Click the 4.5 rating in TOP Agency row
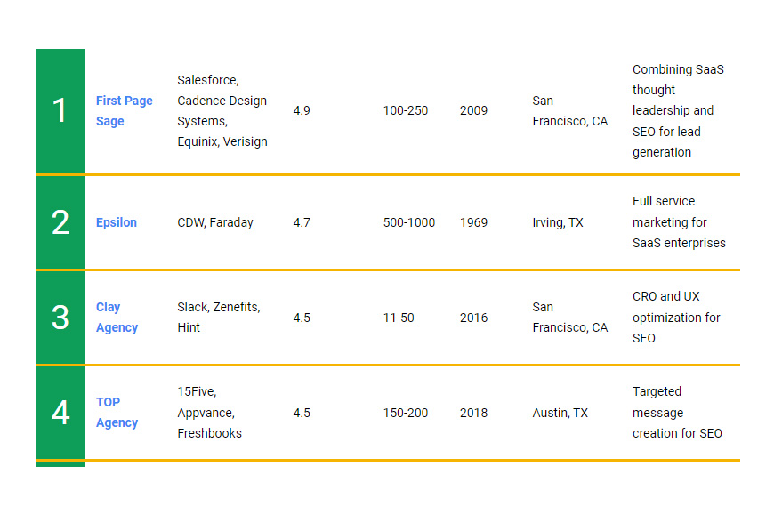 [x=302, y=414]
